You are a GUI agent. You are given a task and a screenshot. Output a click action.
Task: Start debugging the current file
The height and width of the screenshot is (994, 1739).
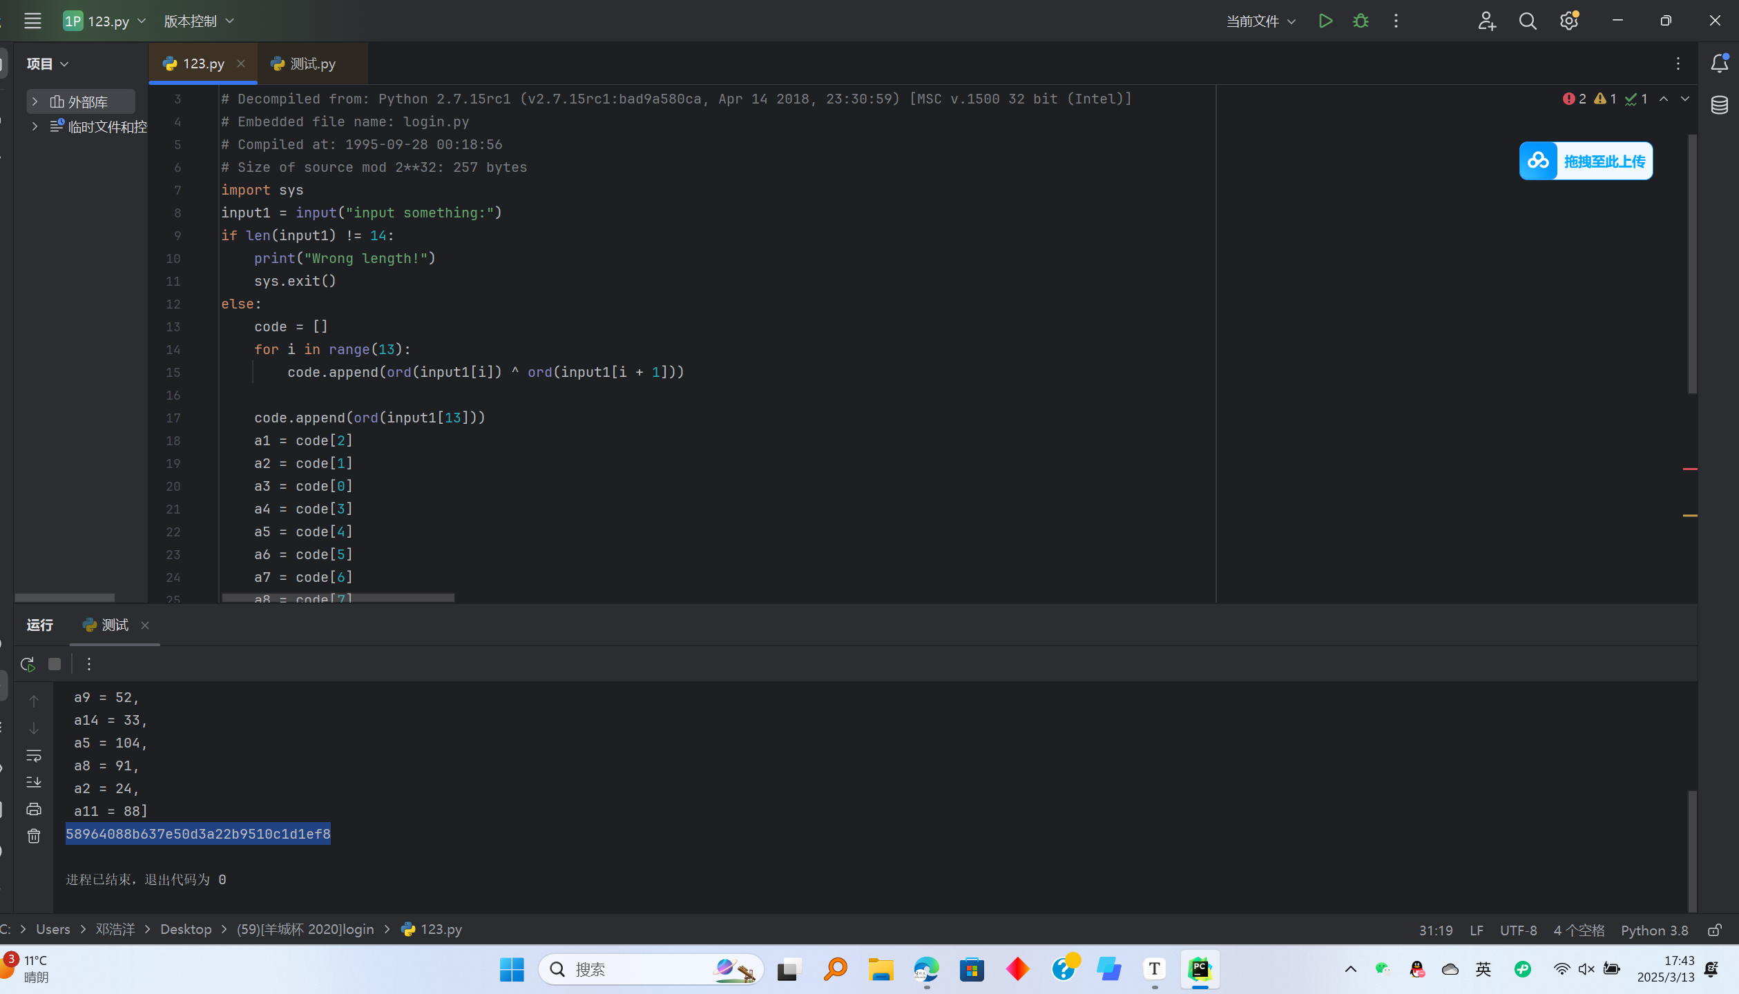(x=1361, y=21)
